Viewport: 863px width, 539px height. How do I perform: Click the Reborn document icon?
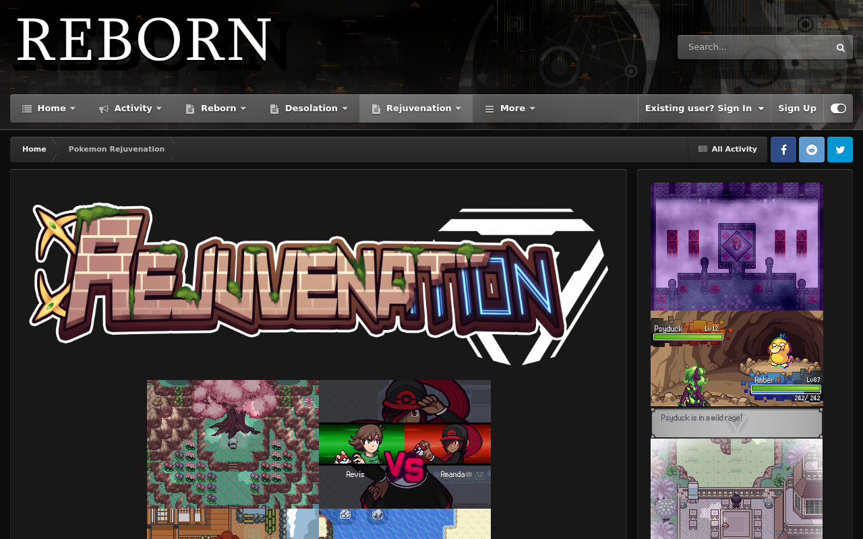point(190,108)
